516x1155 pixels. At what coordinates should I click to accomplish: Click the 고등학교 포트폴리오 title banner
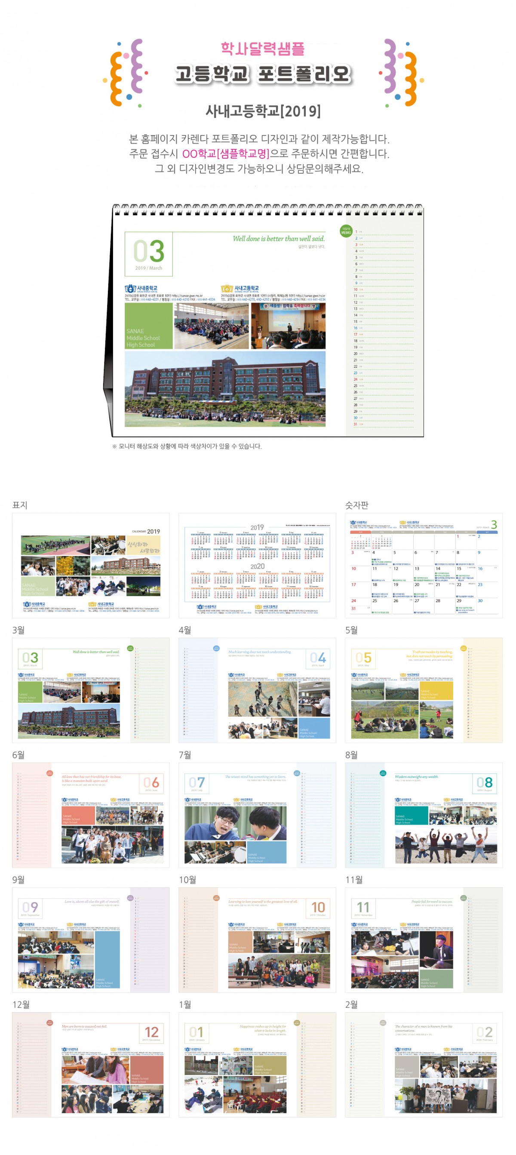pyautogui.click(x=263, y=74)
